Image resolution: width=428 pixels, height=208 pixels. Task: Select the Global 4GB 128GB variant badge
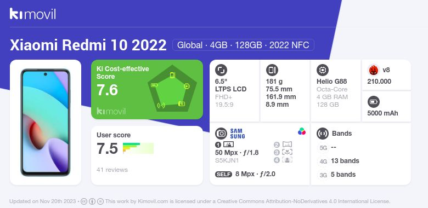pyautogui.click(x=243, y=45)
